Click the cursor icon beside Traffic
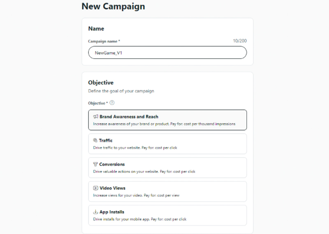 pyautogui.click(x=95, y=140)
